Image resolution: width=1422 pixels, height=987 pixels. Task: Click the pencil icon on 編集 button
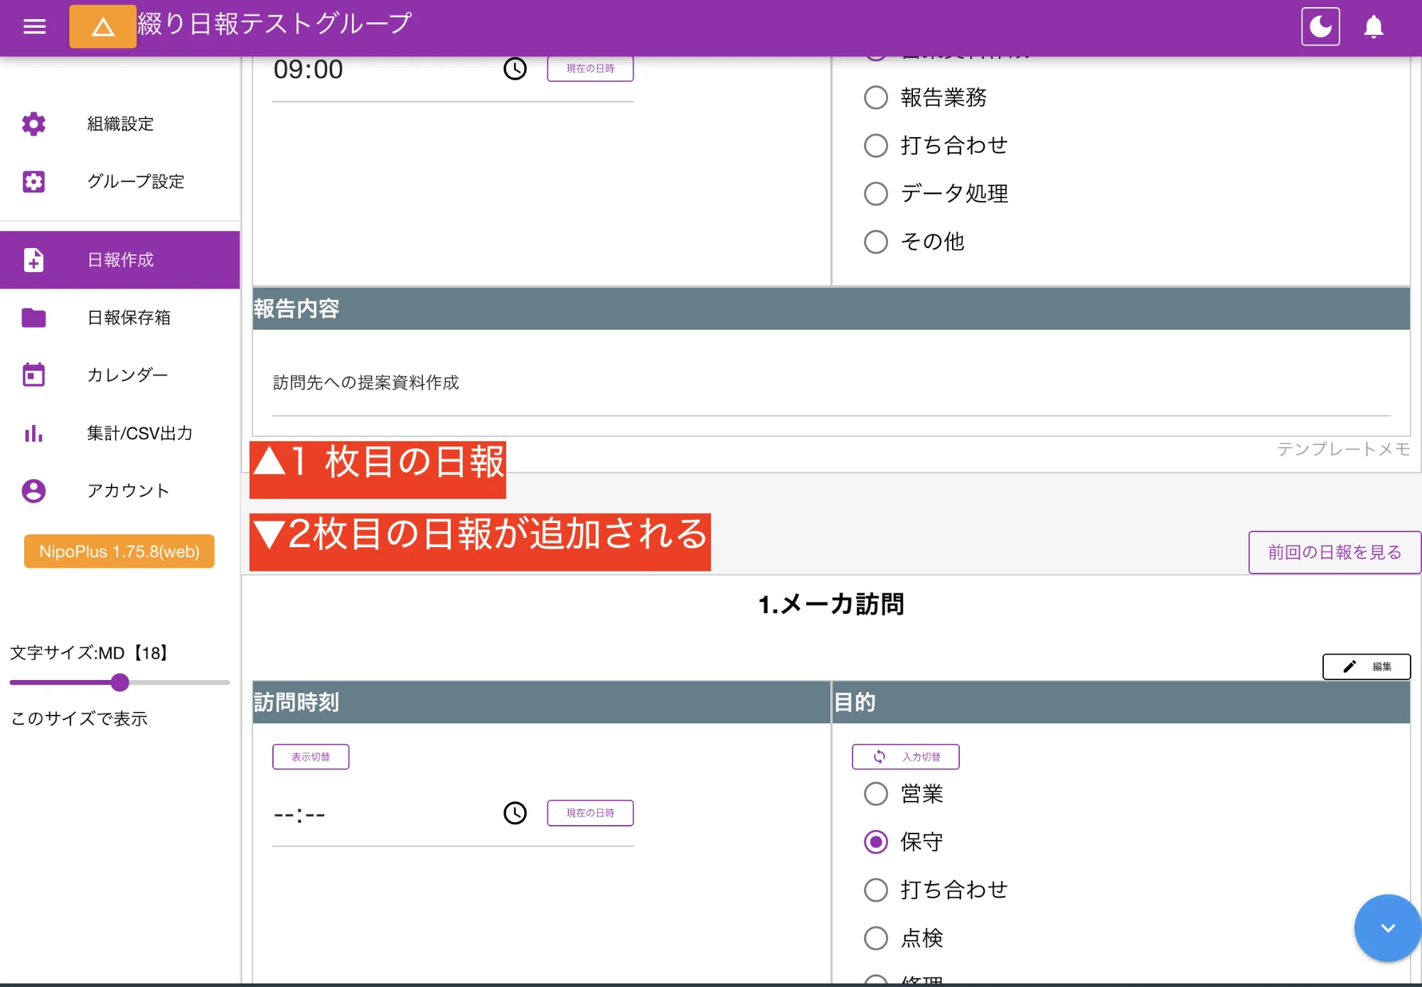pyautogui.click(x=1349, y=667)
